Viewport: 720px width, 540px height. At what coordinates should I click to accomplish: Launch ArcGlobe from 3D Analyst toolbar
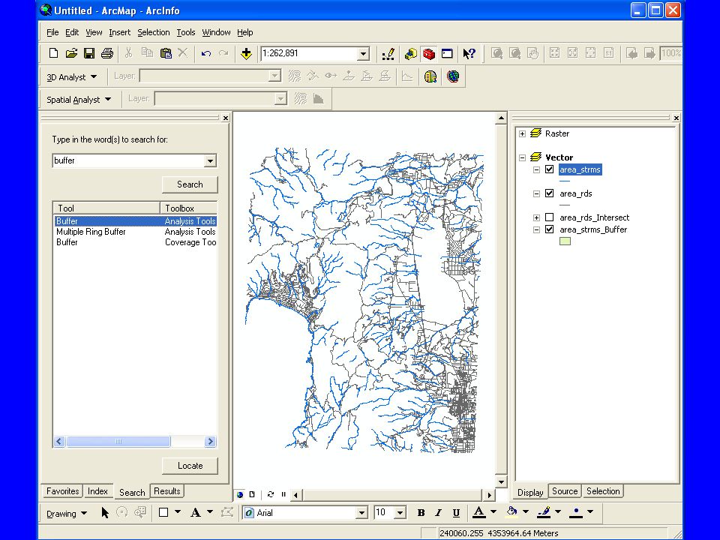tap(453, 76)
